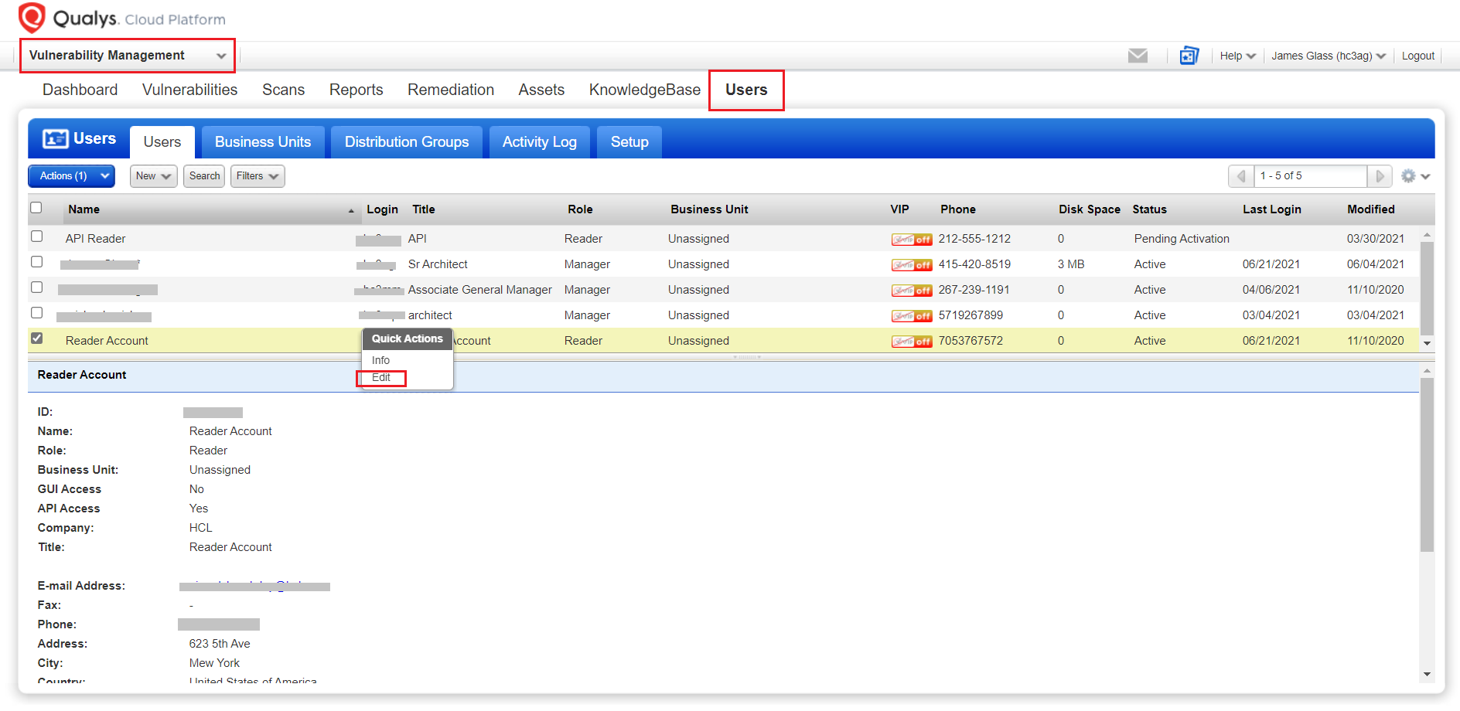The width and height of the screenshot is (1460, 711).
Task: Go to previous page arrow
Action: click(x=1241, y=176)
